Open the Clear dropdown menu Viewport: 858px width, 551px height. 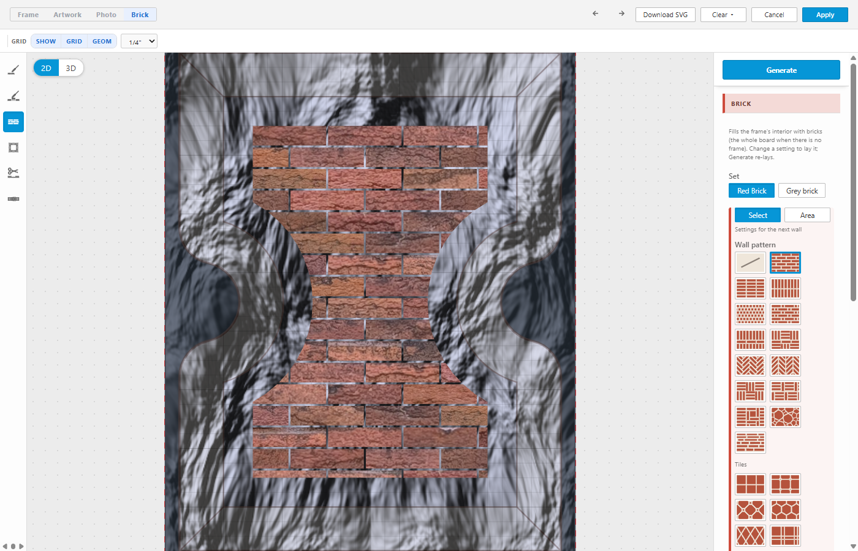coord(723,15)
